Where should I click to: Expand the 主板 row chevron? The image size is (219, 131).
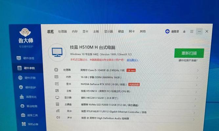(x=196, y=92)
